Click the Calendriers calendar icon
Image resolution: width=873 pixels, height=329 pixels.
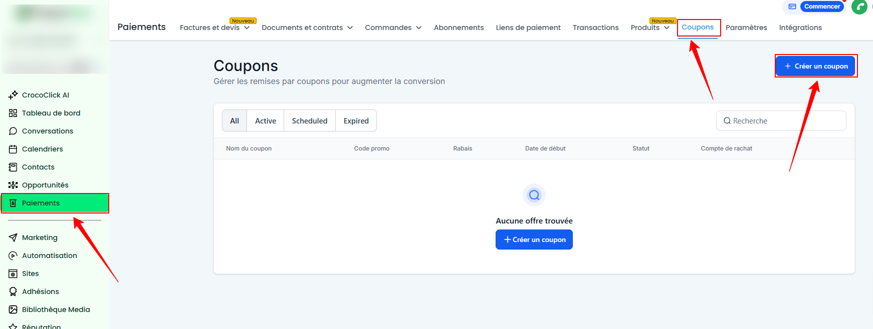(13, 149)
